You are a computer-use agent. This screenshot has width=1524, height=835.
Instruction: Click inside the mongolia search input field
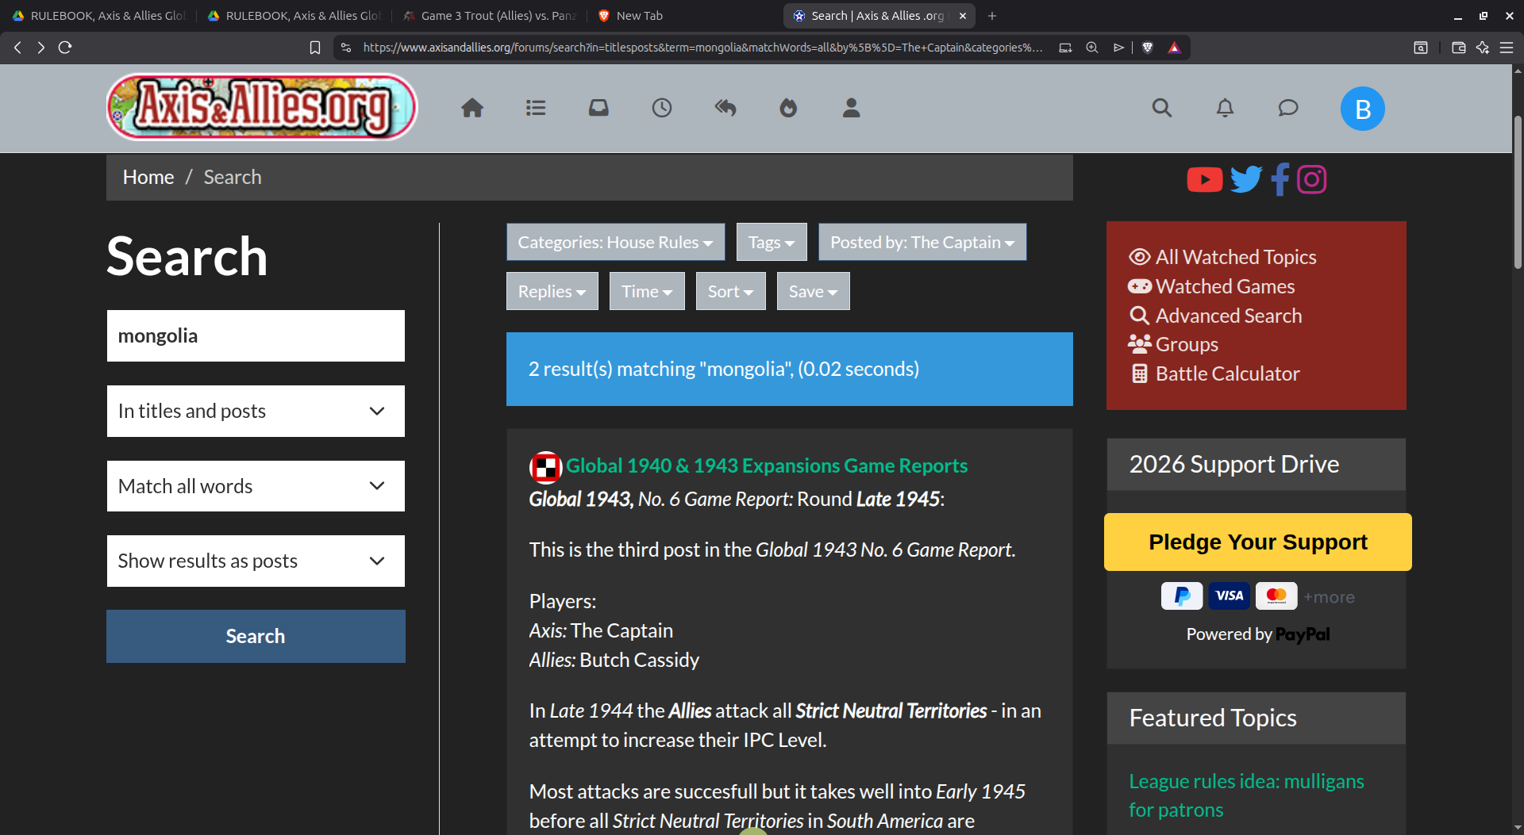pyautogui.click(x=255, y=335)
